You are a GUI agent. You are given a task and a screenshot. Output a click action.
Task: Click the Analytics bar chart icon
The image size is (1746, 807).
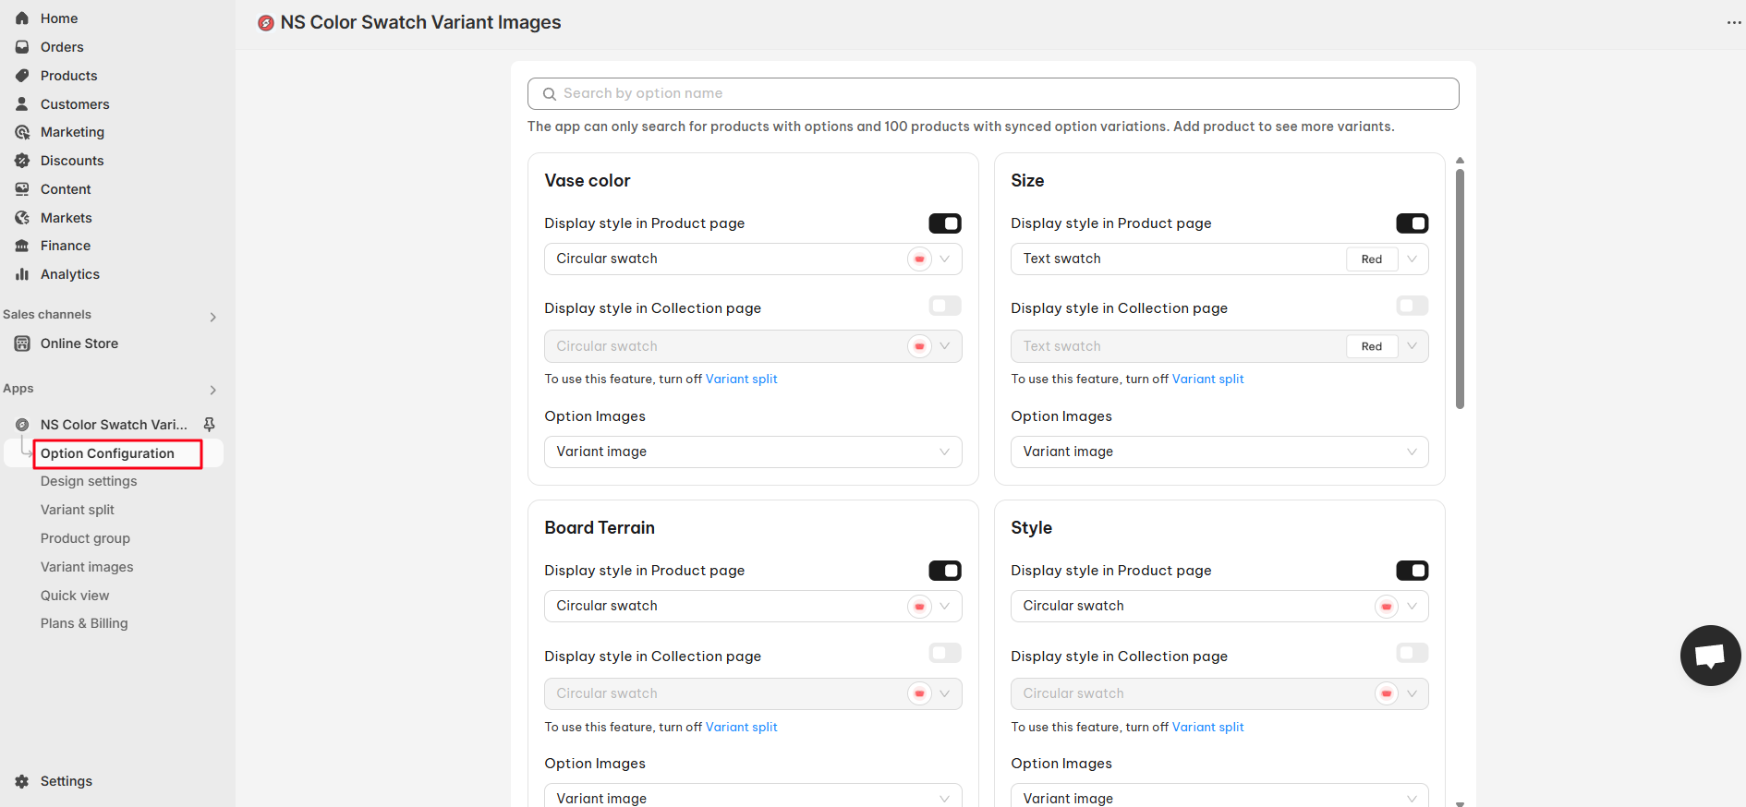click(x=22, y=274)
